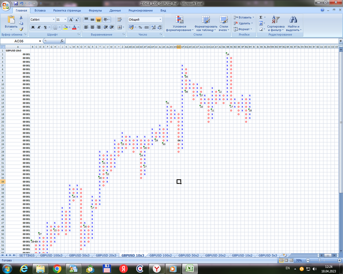Click the Increase Indent icon

coord(112,27)
